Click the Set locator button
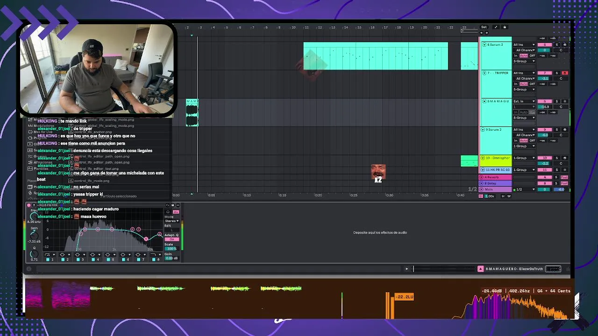Screen dimensions: 598x336 (484, 27)
